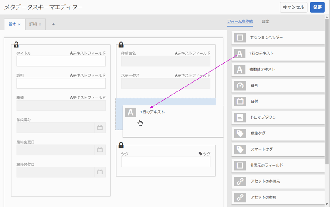Screen dimensions: 330x207
Task: Click the ドロップダウン component label
Action: (263, 117)
